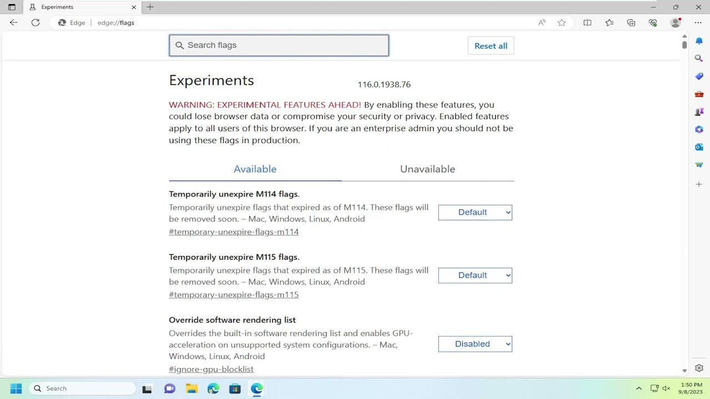Select the Available tab
Screen dimensions: 710x399
(255, 169)
